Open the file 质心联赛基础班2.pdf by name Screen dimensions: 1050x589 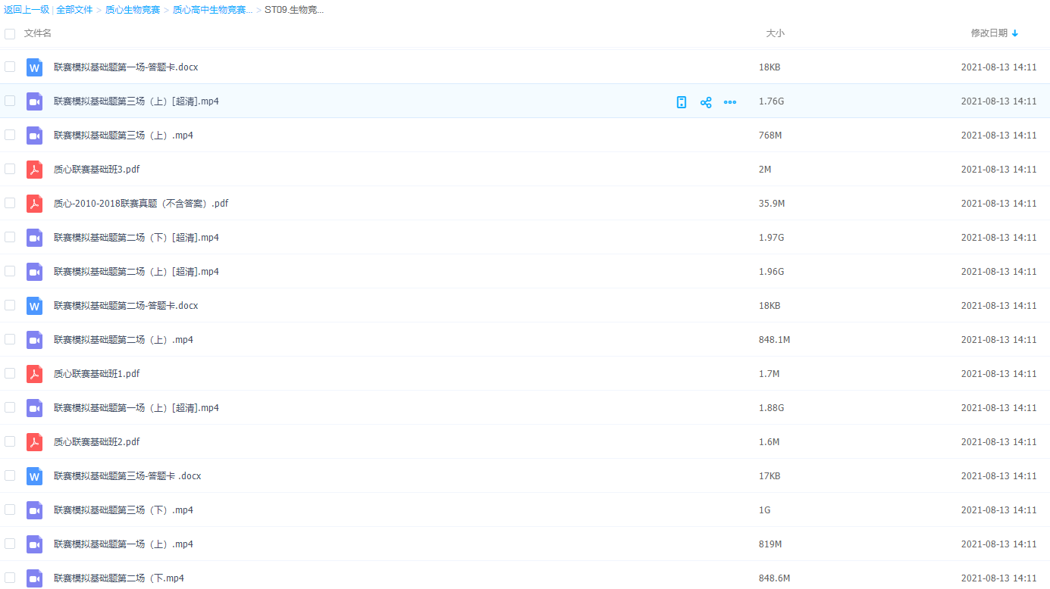96,442
